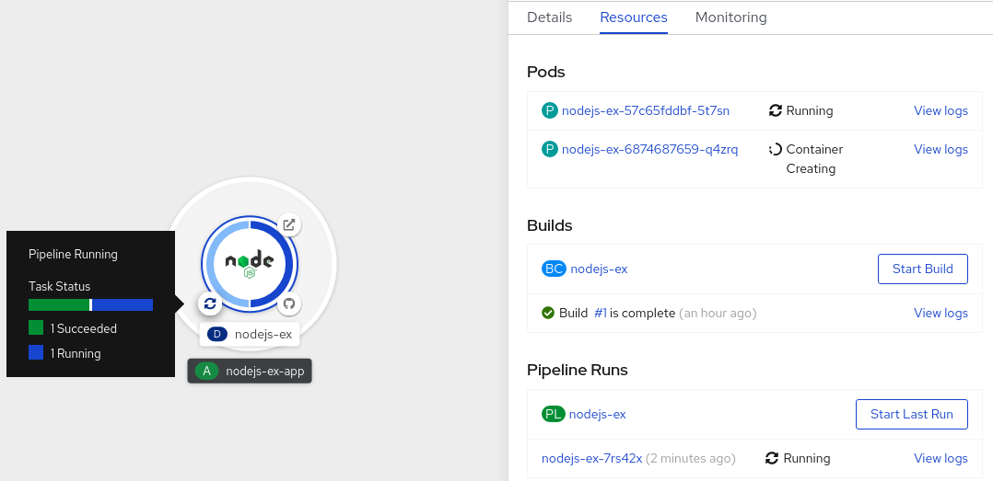This screenshot has width=993, height=481.
Task: Click the green build complete checkmark icon
Action: pyautogui.click(x=548, y=313)
